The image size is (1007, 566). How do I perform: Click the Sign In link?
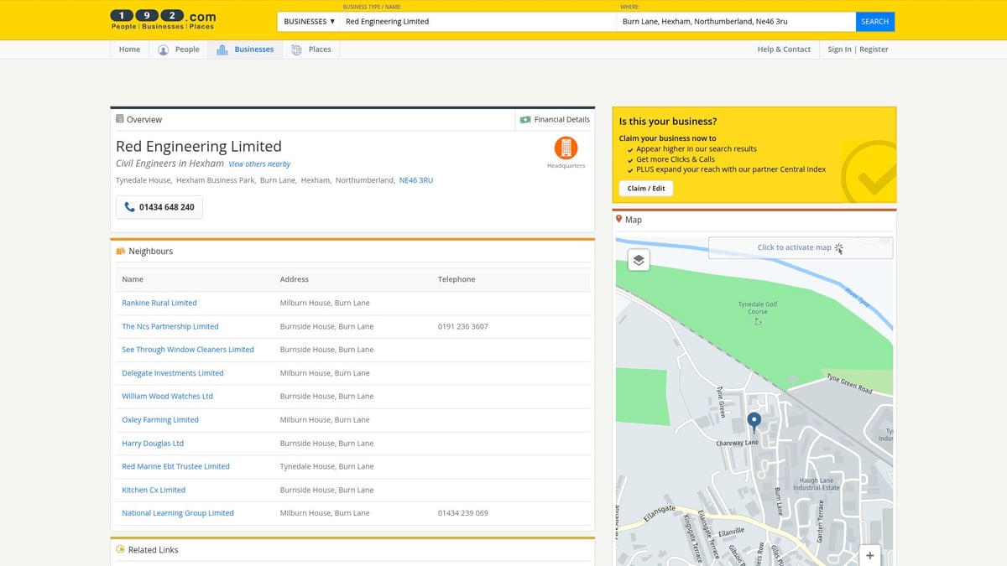click(x=839, y=49)
